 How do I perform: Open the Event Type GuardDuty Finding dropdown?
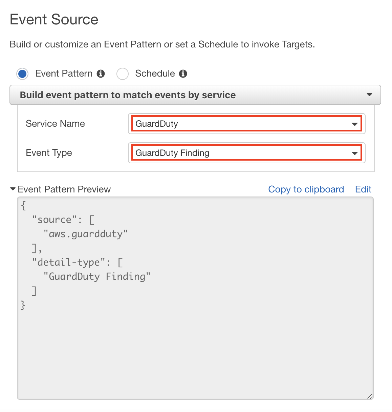tap(247, 153)
